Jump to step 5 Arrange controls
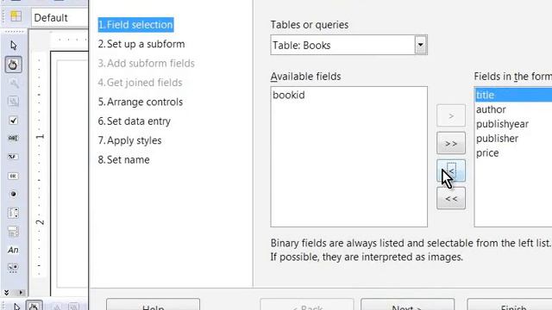The height and width of the screenshot is (310, 552). click(140, 102)
